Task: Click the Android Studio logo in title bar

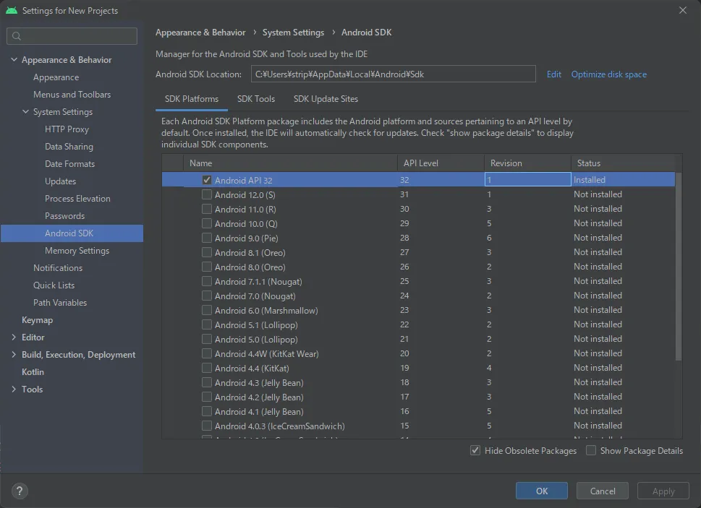Action: [x=11, y=11]
